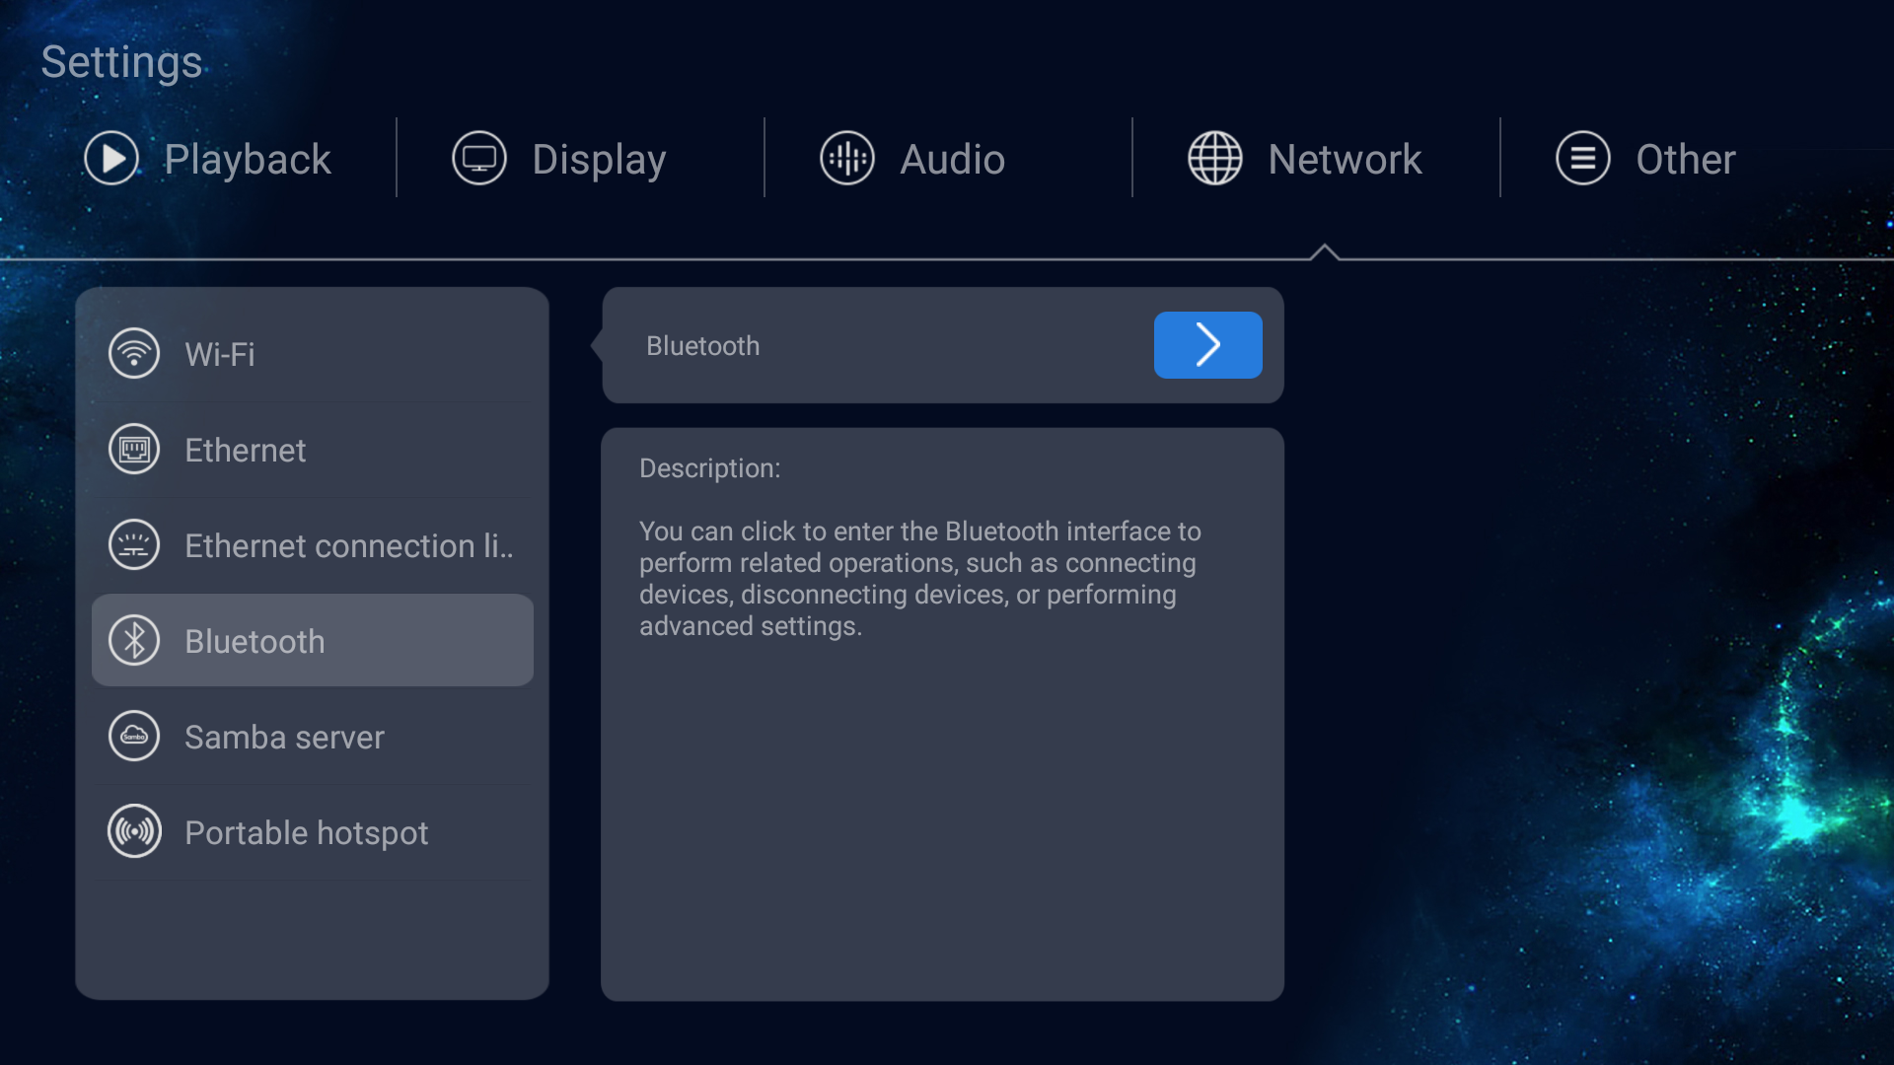This screenshot has width=1894, height=1065.
Task: Click the Playback play-circle icon
Action: point(111,158)
